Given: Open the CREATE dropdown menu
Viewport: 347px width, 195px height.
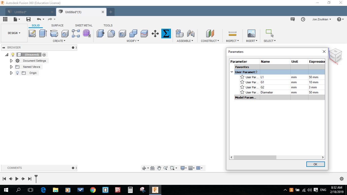Looking at the screenshot, I should 59,41.
